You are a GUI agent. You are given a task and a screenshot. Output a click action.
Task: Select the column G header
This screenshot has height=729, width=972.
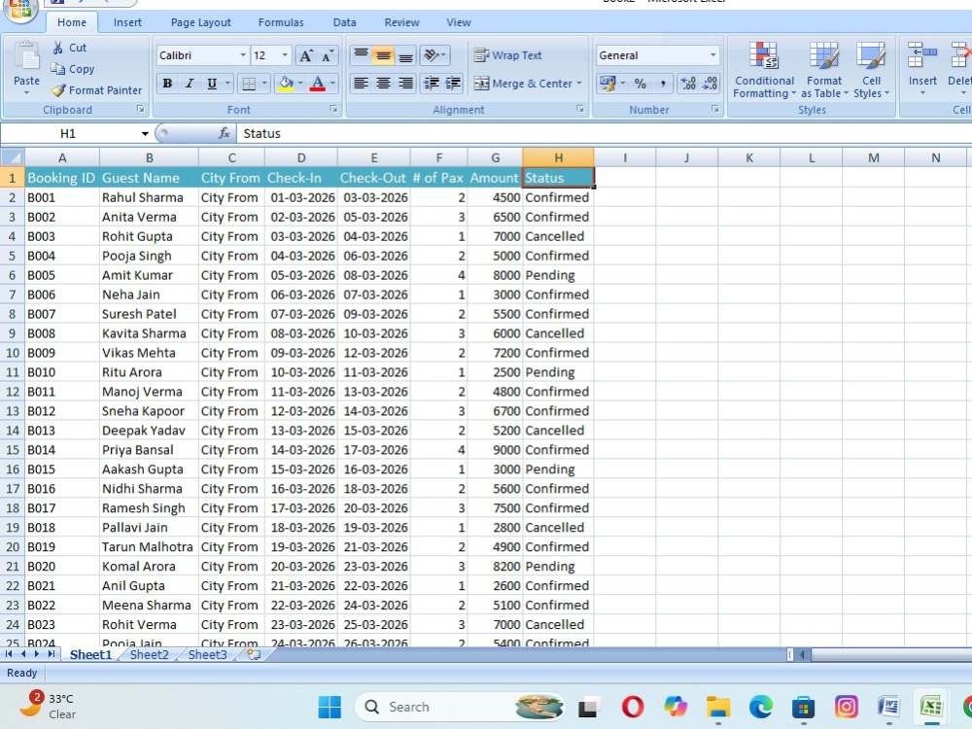495,157
